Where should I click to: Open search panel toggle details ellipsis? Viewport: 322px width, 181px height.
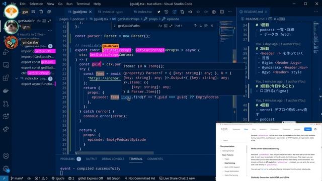coord(50,30)
